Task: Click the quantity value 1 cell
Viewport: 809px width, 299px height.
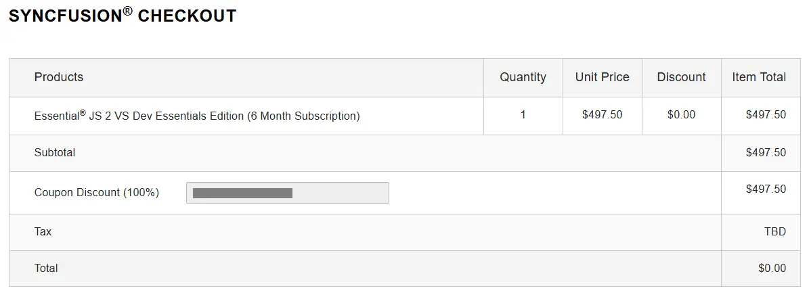Action: pyautogui.click(x=523, y=114)
